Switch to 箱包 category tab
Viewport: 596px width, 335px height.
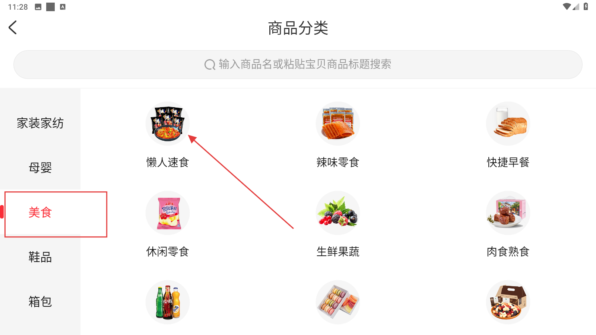coord(40,301)
